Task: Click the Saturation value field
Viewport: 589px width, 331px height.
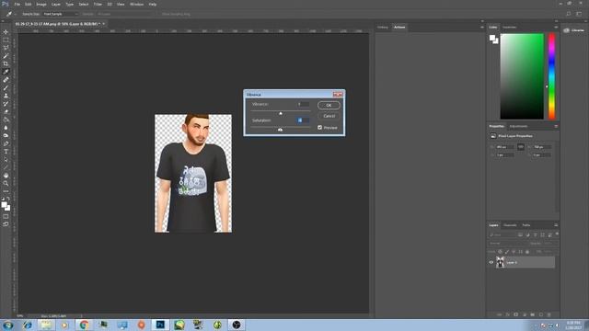Action: pos(303,120)
